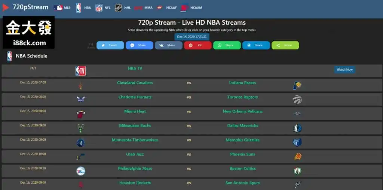Viewport: 383px width, 190px height.
Task: Click the Philadelphia 76ers team logo
Action: [x=81, y=171]
